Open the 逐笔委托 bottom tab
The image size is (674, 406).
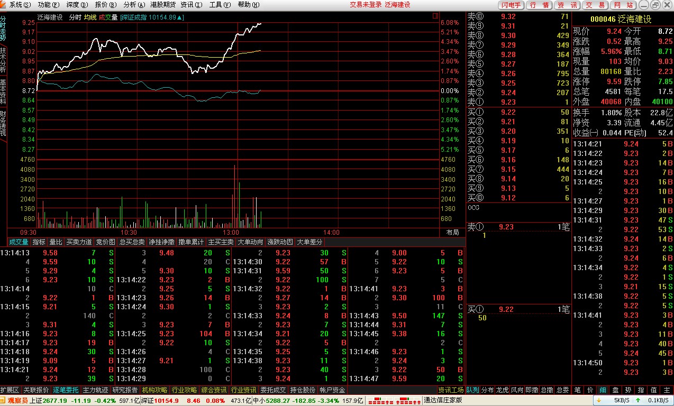click(66, 390)
